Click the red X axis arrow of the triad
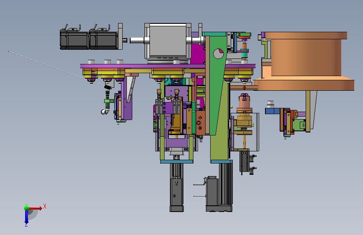The image size is (363, 235). (36, 208)
